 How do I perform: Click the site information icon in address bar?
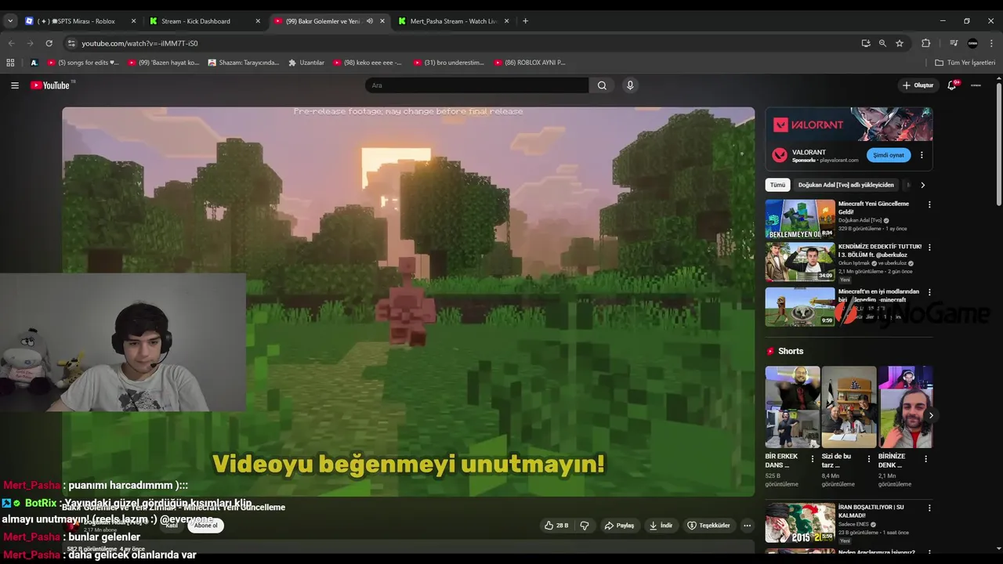[x=71, y=43]
